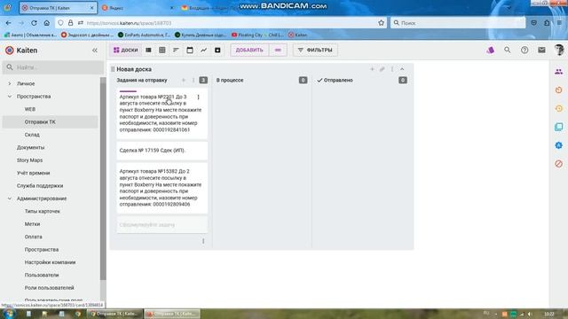This screenshot has height=319, width=568.
Task: Collapse the Администрирование tree section
Action: (10, 198)
